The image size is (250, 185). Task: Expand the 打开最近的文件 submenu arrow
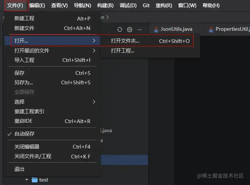click(94, 51)
